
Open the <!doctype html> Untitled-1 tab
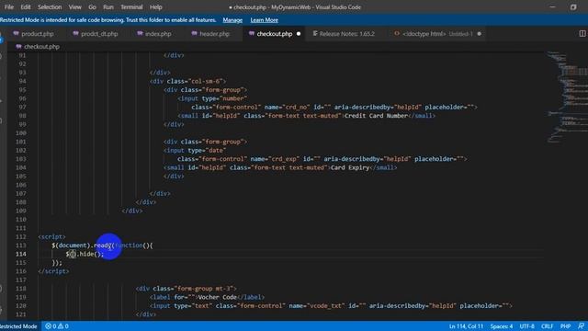[437, 34]
